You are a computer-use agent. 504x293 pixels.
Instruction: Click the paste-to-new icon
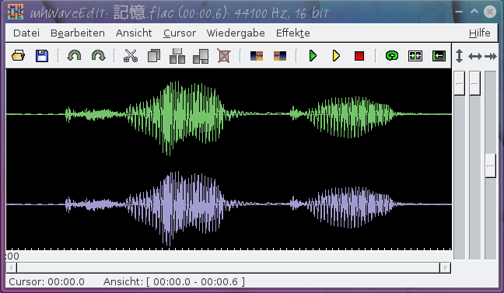pos(201,56)
